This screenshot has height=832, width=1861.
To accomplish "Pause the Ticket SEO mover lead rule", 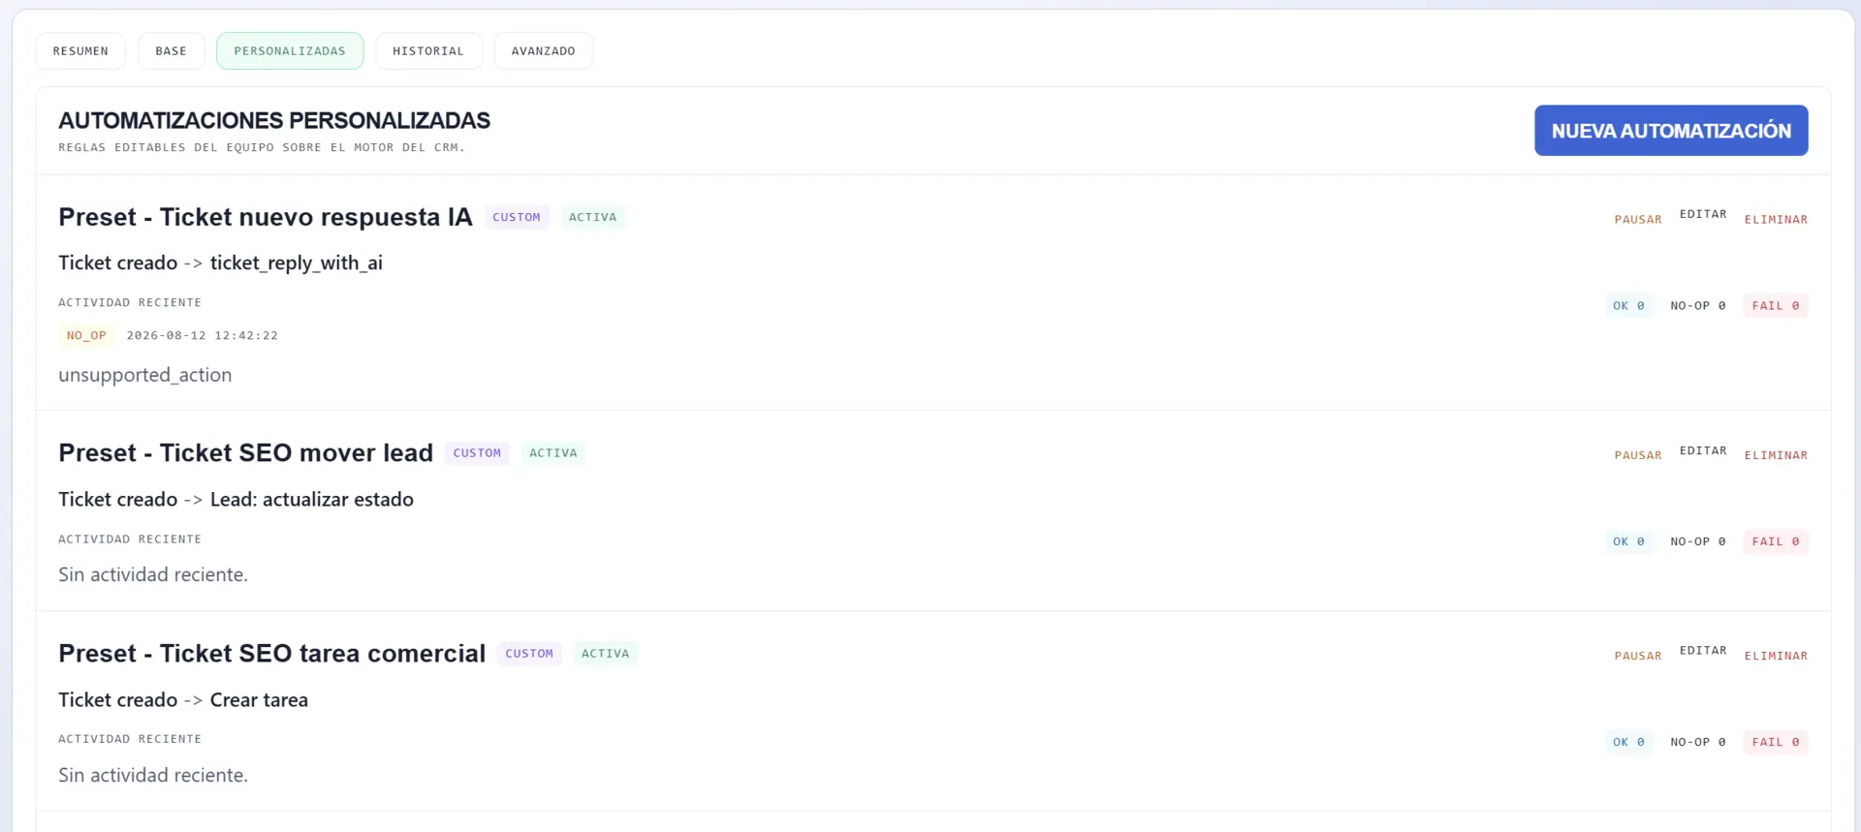I will point(1637,455).
